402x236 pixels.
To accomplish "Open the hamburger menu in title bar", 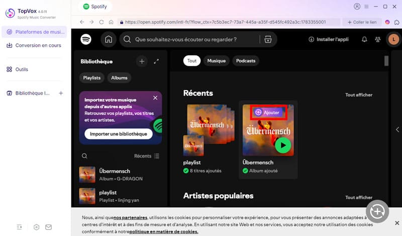I will point(367,7).
